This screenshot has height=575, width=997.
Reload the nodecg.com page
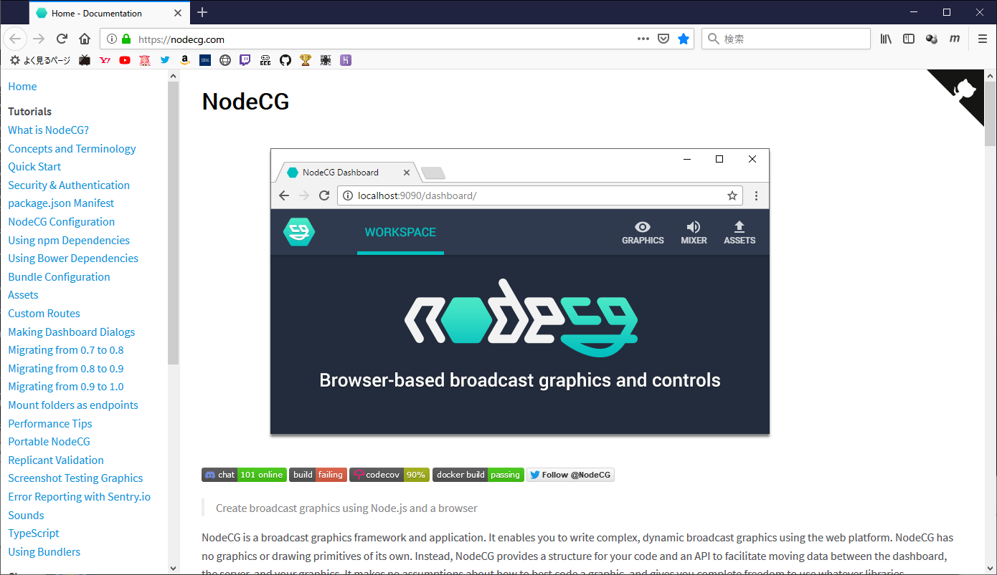click(x=62, y=39)
